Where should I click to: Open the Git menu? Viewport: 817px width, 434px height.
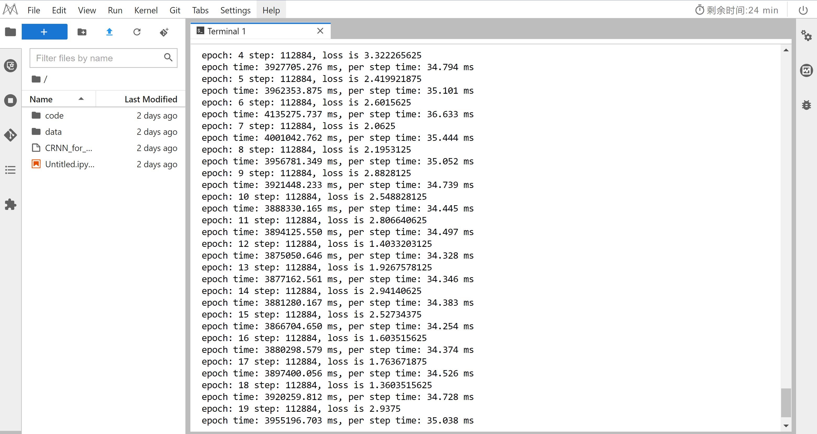pos(175,10)
